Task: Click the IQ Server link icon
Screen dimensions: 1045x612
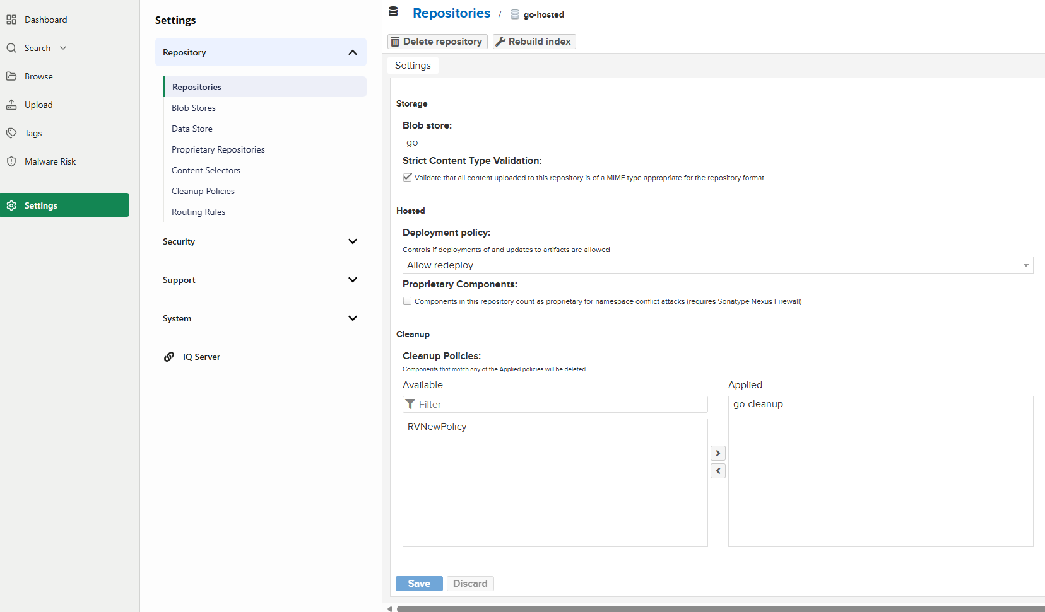Action: point(169,357)
